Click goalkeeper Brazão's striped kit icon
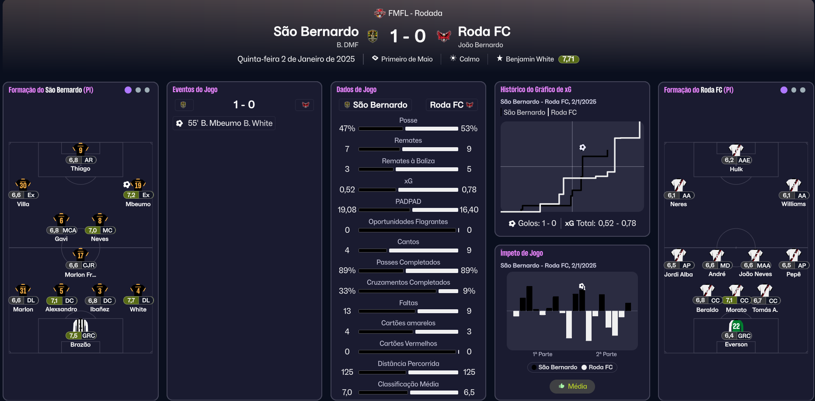 coord(80,325)
